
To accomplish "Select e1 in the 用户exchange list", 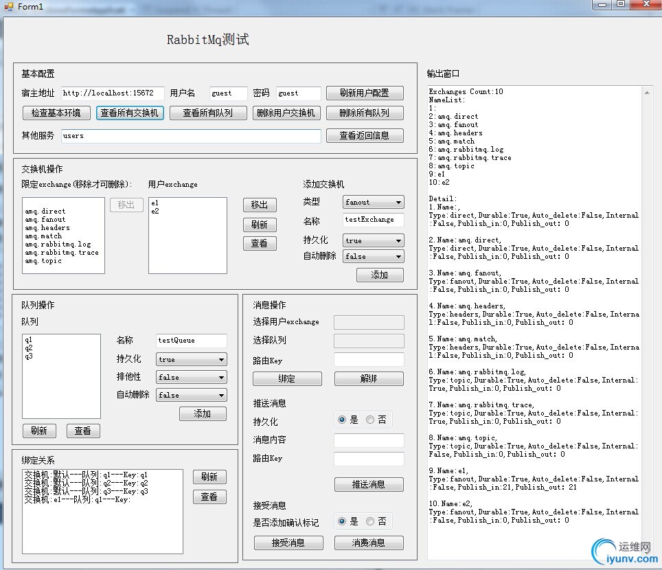I will point(155,203).
